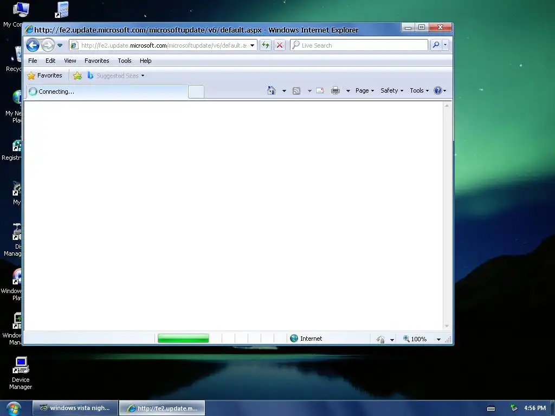Open the Help menu
This screenshot has width=555, height=416.
pos(145,61)
